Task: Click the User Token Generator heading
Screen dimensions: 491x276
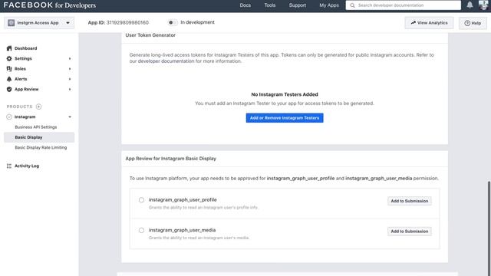Action: coord(150,35)
